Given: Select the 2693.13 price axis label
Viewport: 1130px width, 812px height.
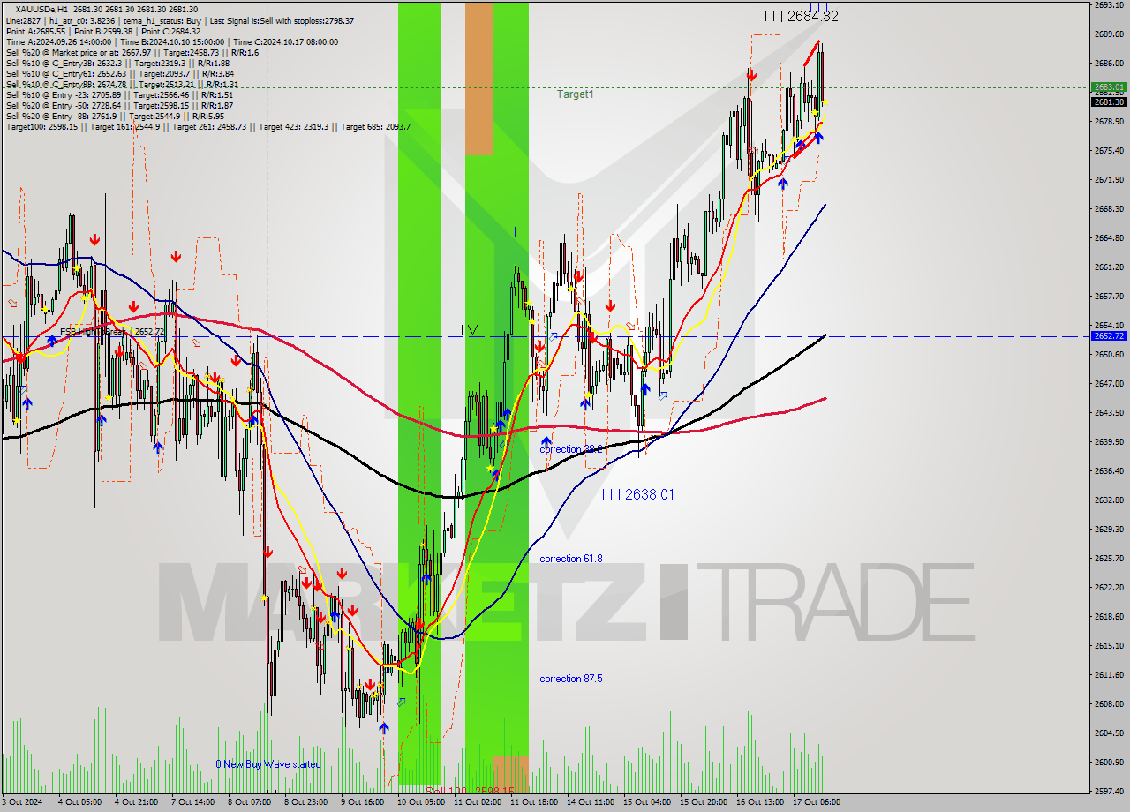Looking at the screenshot, I should [x=1109, y=4].
